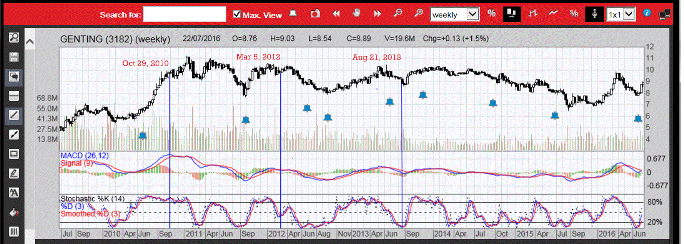Click alert bell marker near June 2013
The image size is (684, 244).
tap(390, 101)
